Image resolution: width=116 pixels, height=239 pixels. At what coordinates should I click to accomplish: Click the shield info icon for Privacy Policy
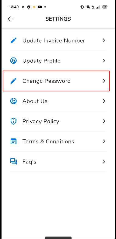click(13, 121)
